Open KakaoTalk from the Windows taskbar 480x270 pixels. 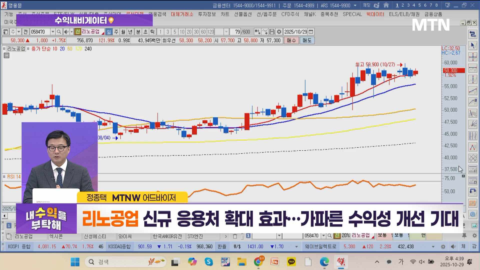tap(291, 262)
